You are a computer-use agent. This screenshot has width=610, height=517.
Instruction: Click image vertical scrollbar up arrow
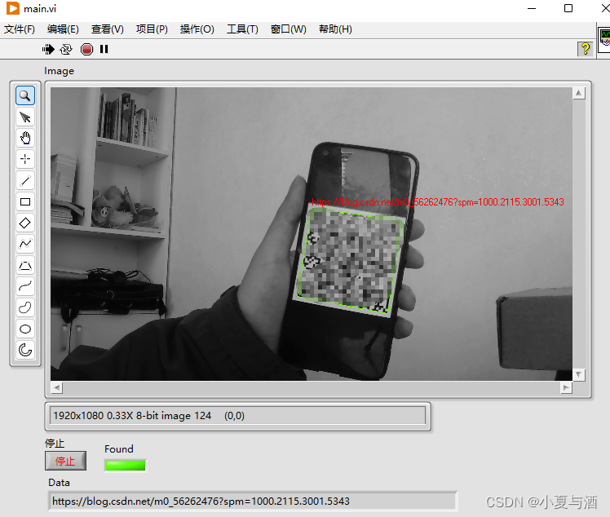click(x=578, y=93)
